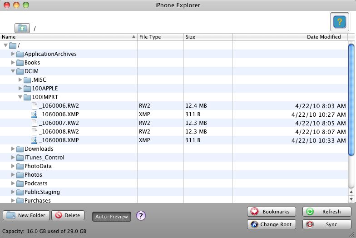Expand the Podcasts folder
The height and width of the screenshot is (238, 356).
pyautogui.click(x=13, y=183)
